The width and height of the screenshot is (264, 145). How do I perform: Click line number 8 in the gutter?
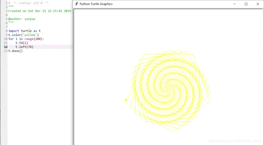coord(6,31)
